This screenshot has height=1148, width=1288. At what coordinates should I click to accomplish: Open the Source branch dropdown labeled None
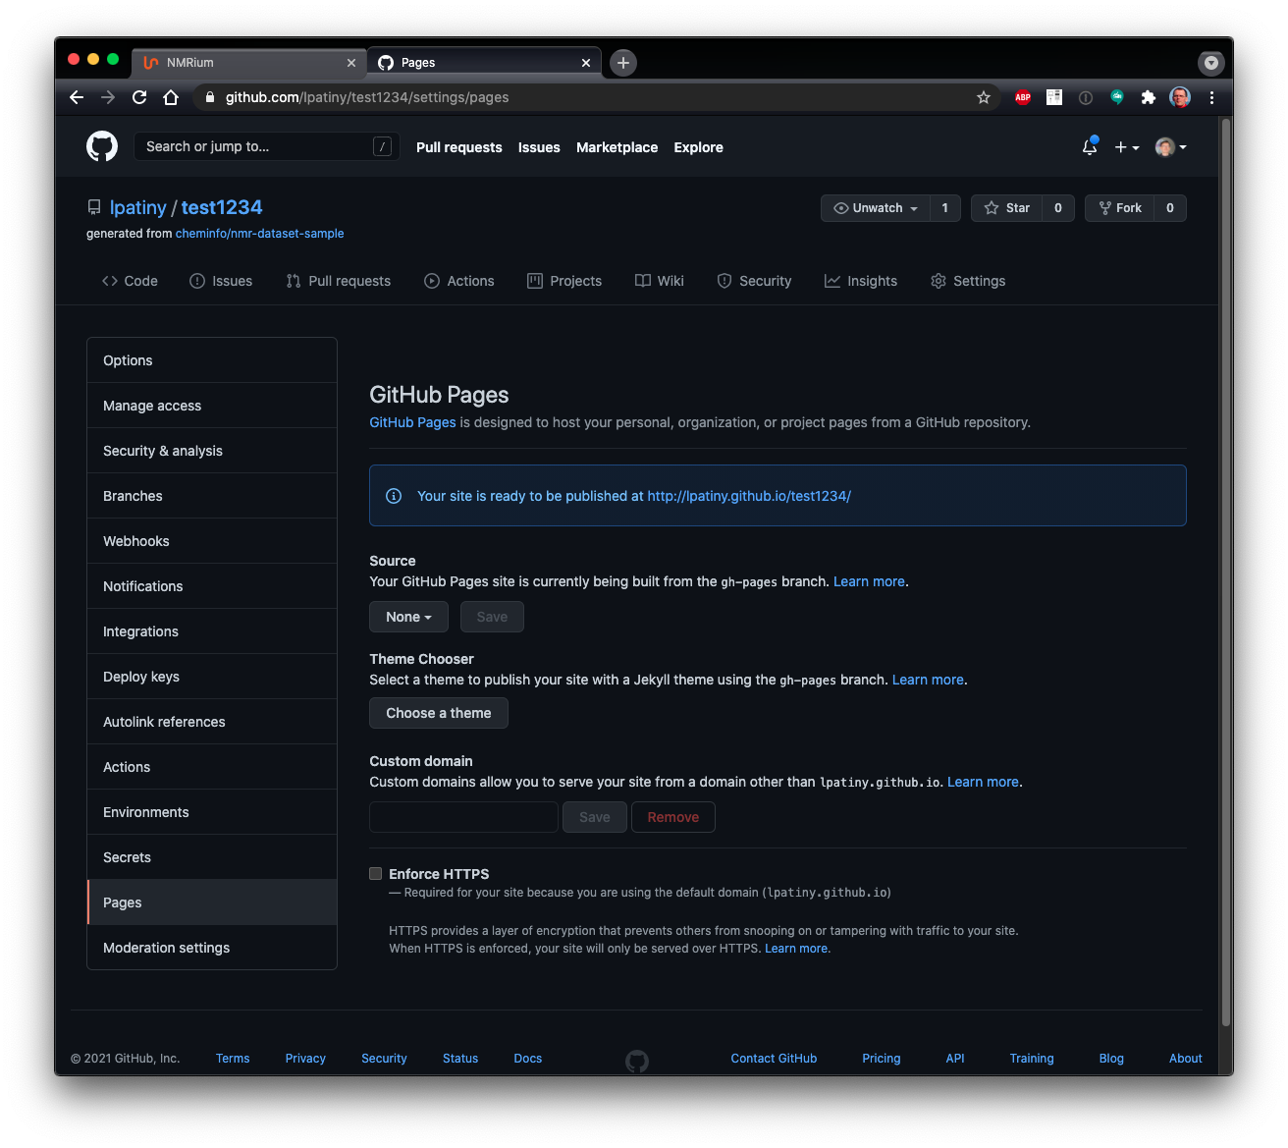pyautogui.click(x=408, y=617)
